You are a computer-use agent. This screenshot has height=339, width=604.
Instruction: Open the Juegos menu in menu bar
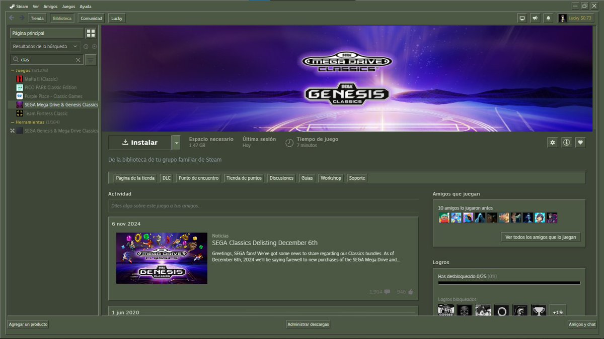[68, 6]
